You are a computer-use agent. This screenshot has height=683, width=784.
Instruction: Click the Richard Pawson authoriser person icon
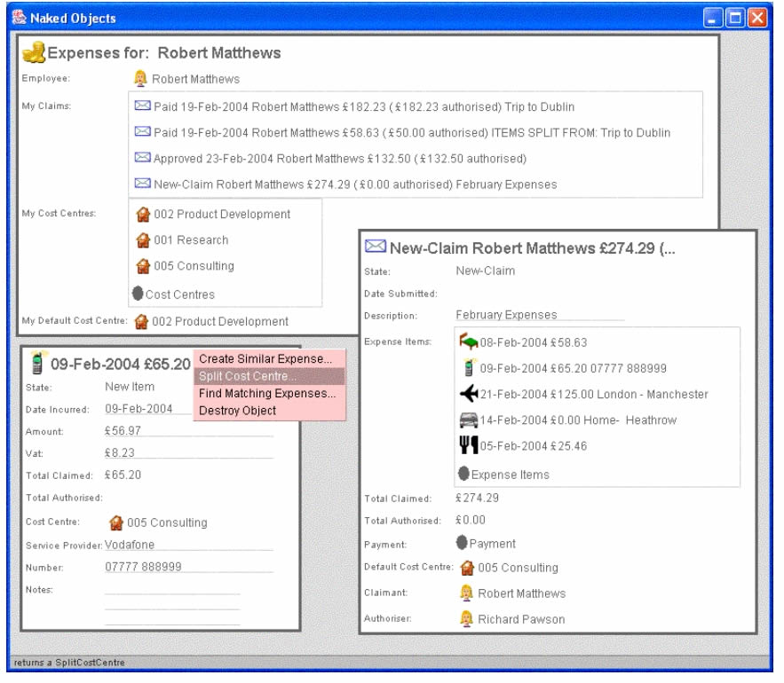[466, 619]
